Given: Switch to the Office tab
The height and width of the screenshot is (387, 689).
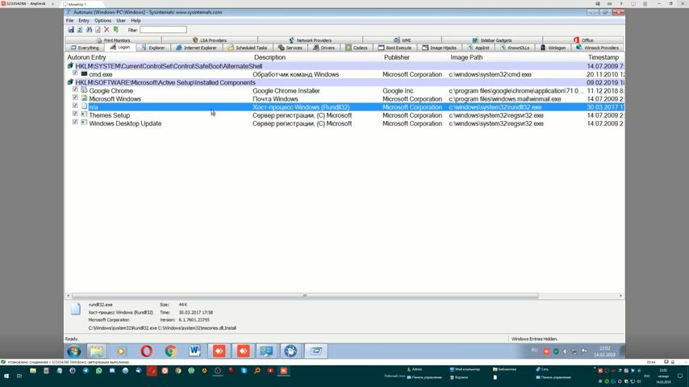Looking at the screenshot, I should click(583, 40).
